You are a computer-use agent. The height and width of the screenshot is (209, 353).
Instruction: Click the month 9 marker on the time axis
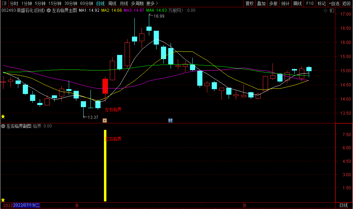click(245, 206)
